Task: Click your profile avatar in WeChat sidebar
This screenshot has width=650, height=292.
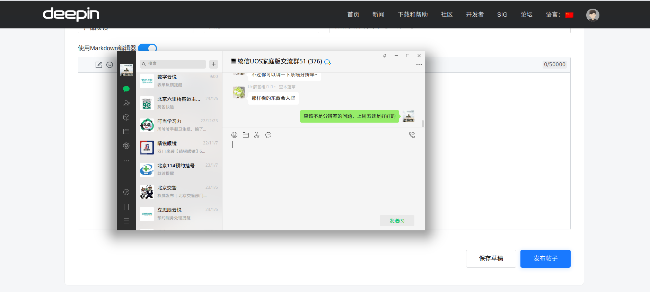Action: [126, 70]
